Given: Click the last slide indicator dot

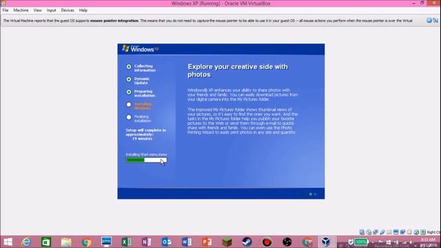Looking at the screenshot, I should click(x=316, y=194).
